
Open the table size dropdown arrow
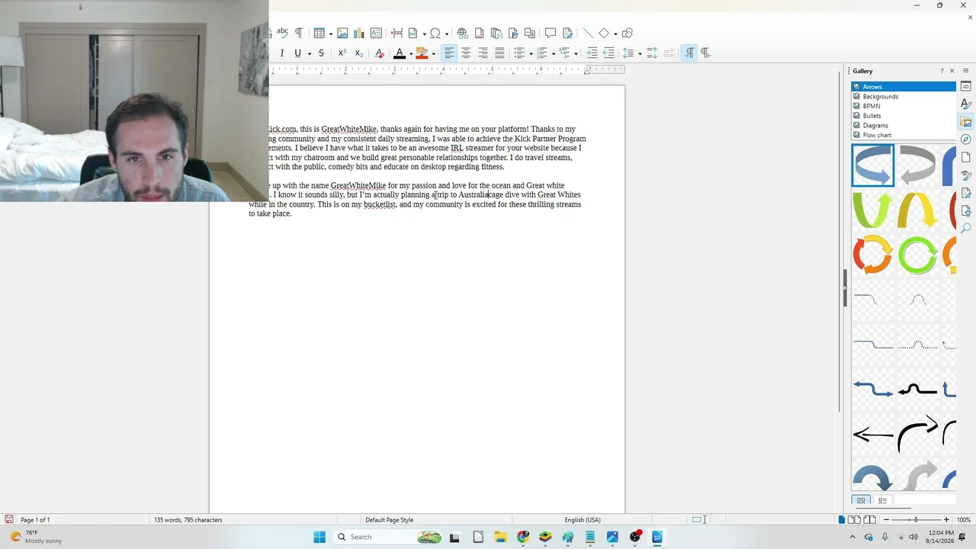point(330,34)
